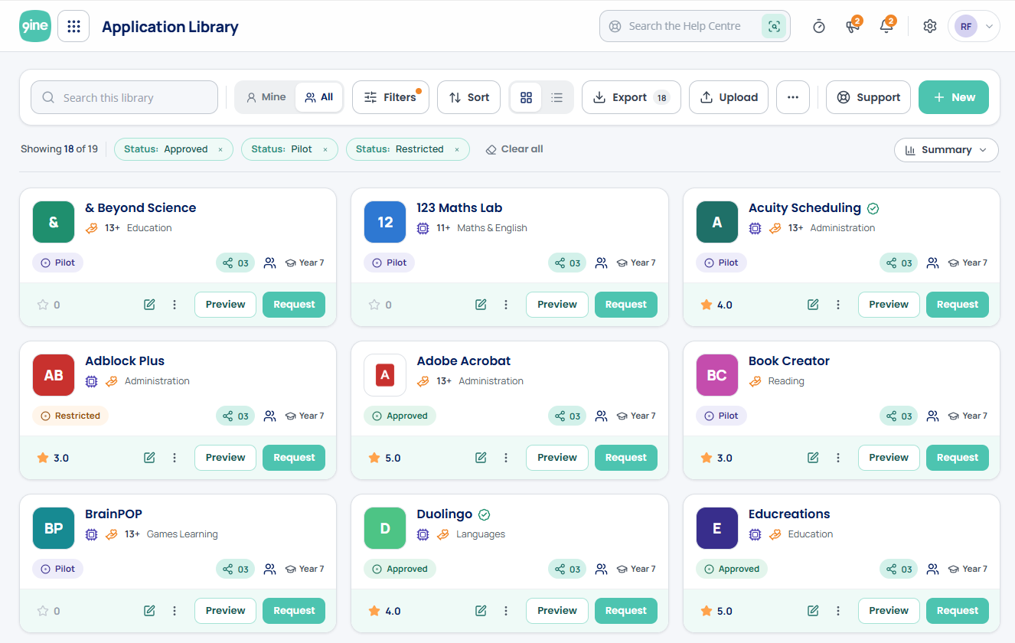This screenshot has height=643, width=1015.
Task: Toggle star rating on BrainPOP
Action: 43,611
